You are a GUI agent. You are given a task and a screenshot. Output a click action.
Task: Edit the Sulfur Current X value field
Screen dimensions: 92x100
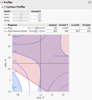point(36,17)
